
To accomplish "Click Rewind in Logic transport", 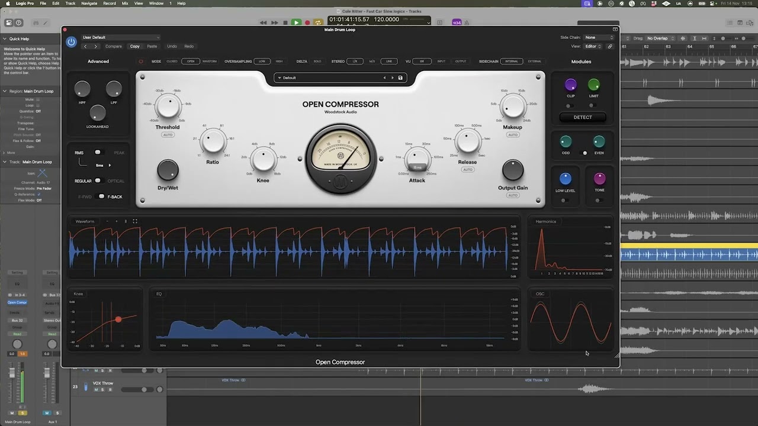I will coord(264,22).
